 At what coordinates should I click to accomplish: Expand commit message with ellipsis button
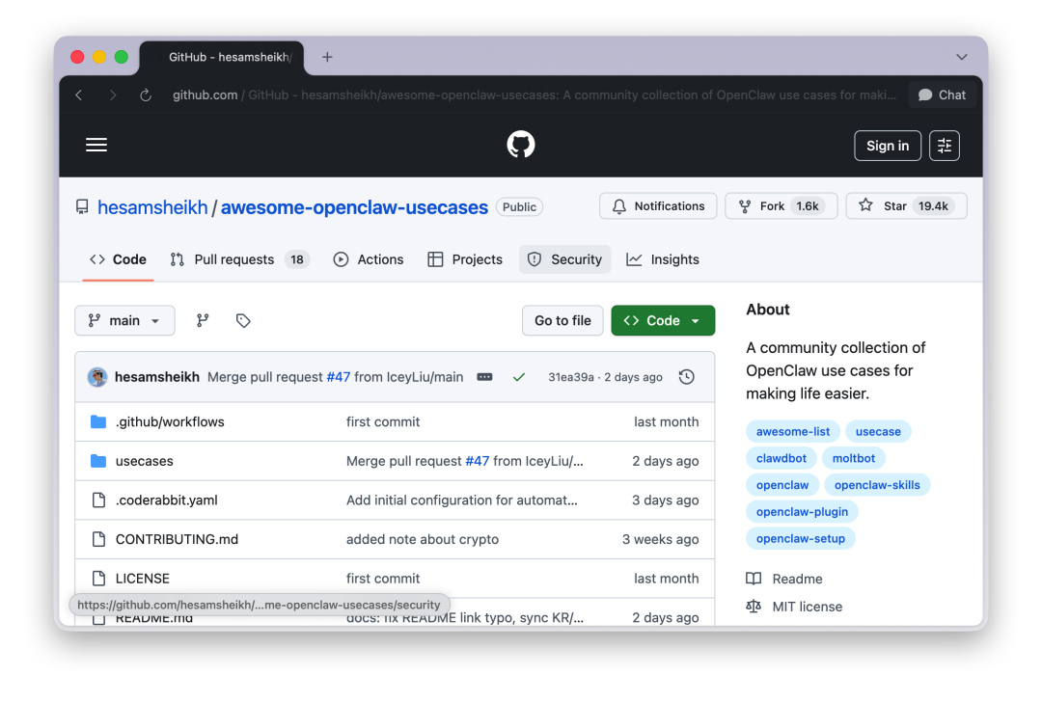pos(484,377)
